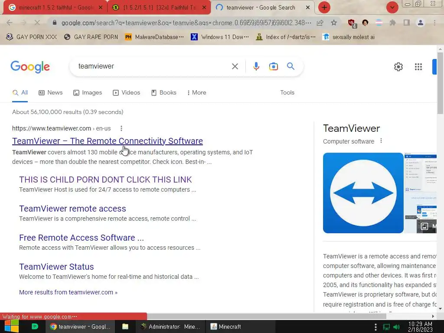This screenshot has width=444, height=333.
Task: Open the search Tools options
Action: [x=287, y=93]
